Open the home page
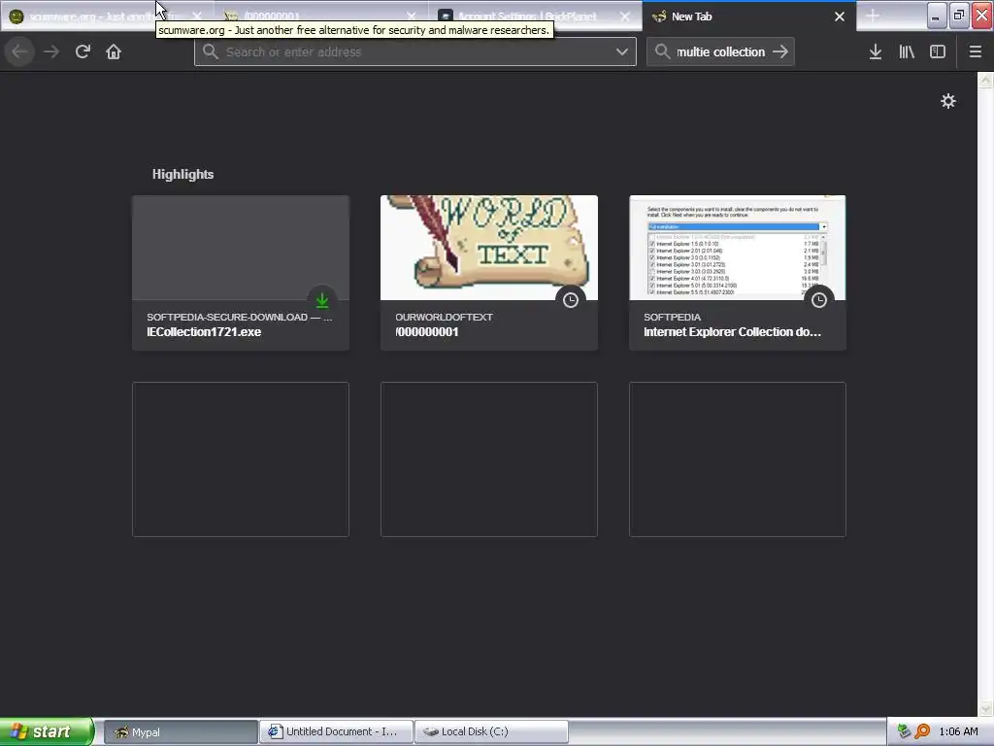The width and height of the screenshot is (994, 746). tap(114, 52)
